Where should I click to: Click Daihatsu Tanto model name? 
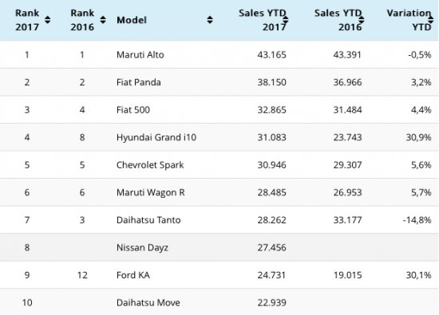coord(148,220)
